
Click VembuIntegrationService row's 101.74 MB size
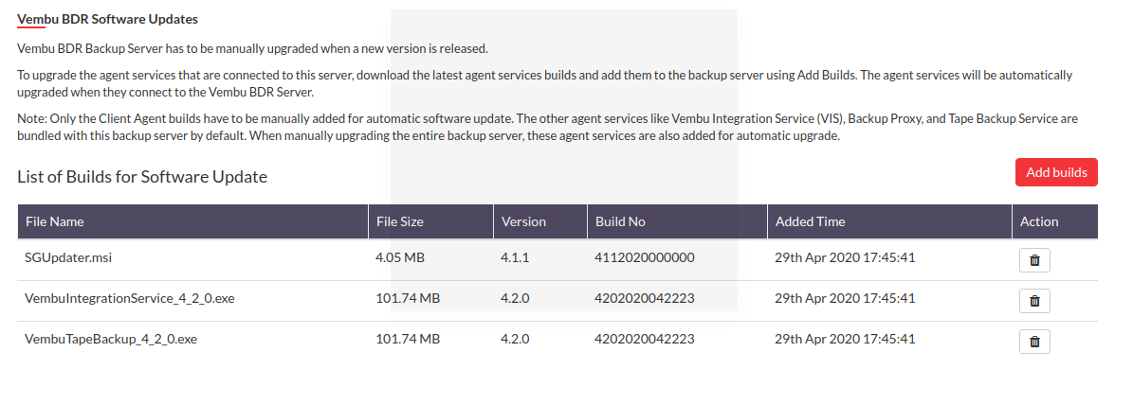coord(408,298)
